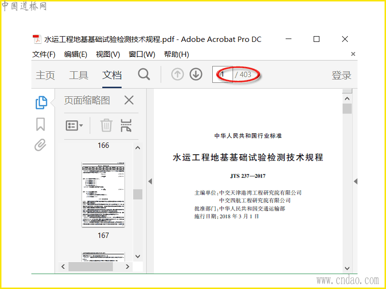Image resolution: width=386 pixels, height=289 pixels.
Task: Minimize the Acrobat window
Action: tap(289, 39)
